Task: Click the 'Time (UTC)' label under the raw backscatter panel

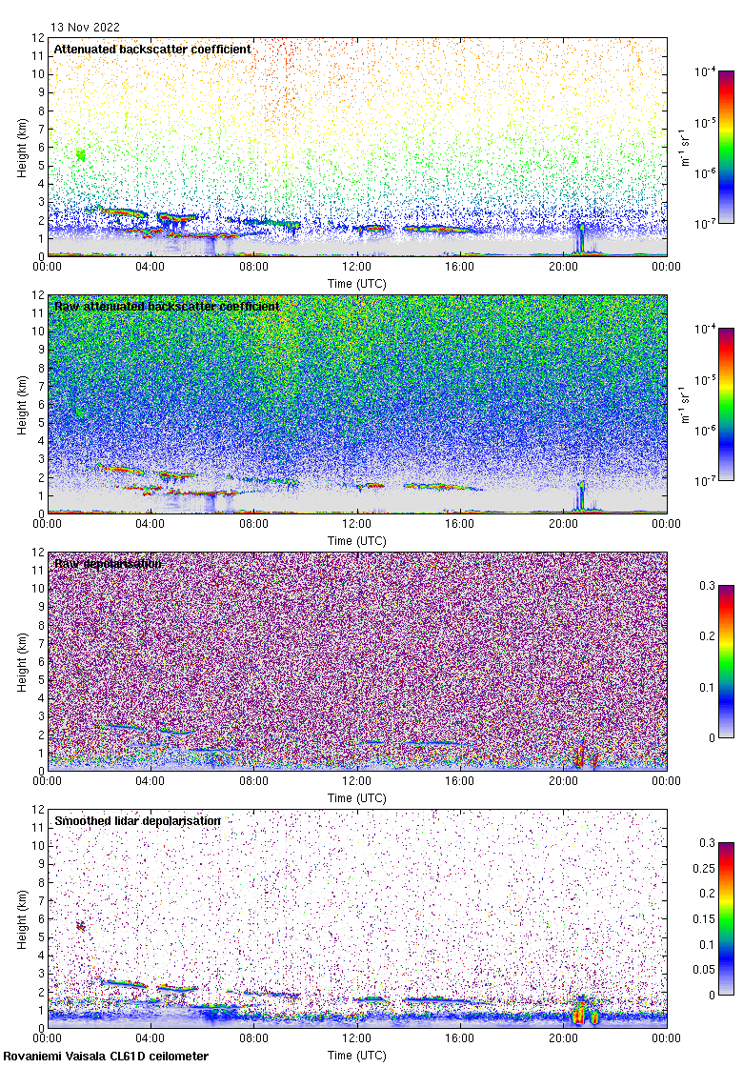Action: pos(356,541)
